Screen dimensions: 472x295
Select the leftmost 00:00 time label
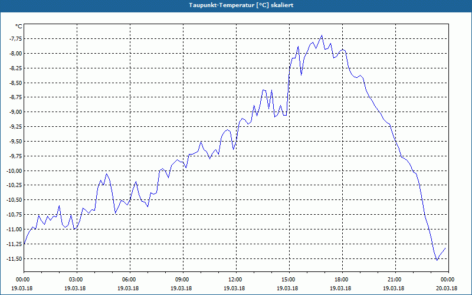pyautogui.click(x=22, y=280)
